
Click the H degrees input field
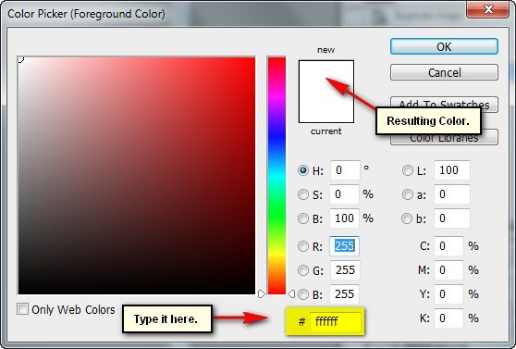coord(345,170)
